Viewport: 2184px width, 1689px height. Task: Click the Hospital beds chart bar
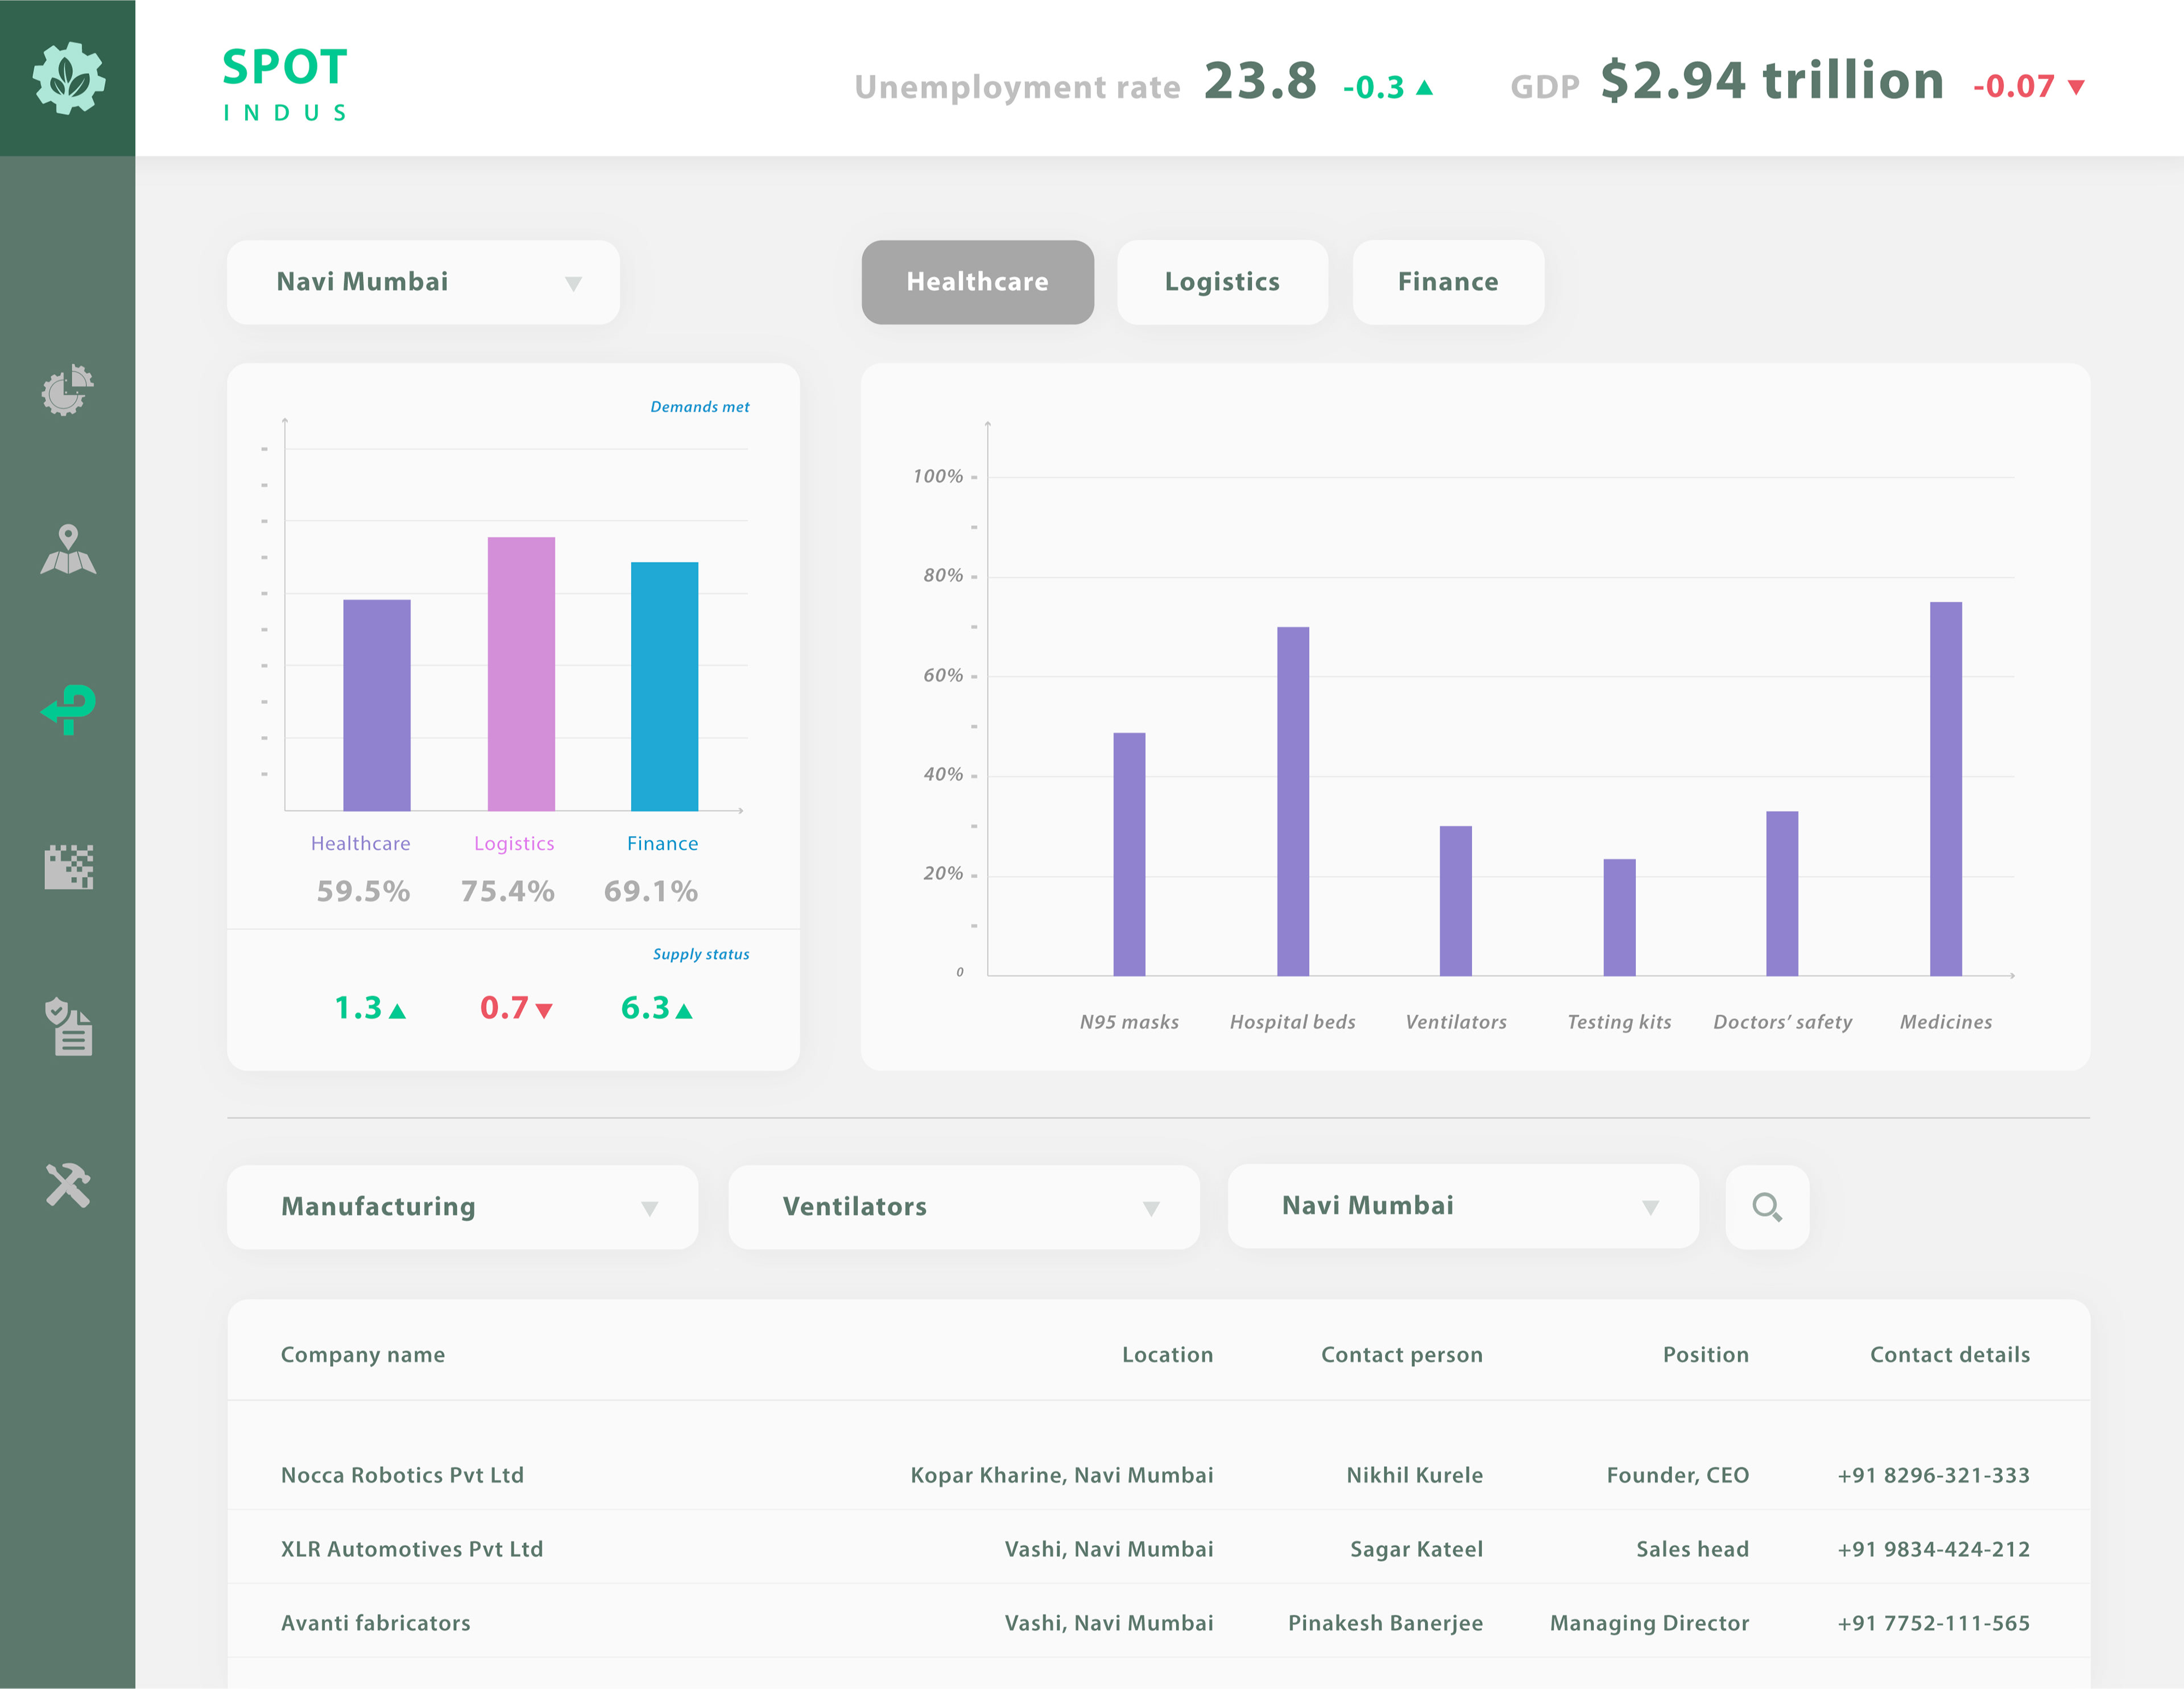[1292, 800]
